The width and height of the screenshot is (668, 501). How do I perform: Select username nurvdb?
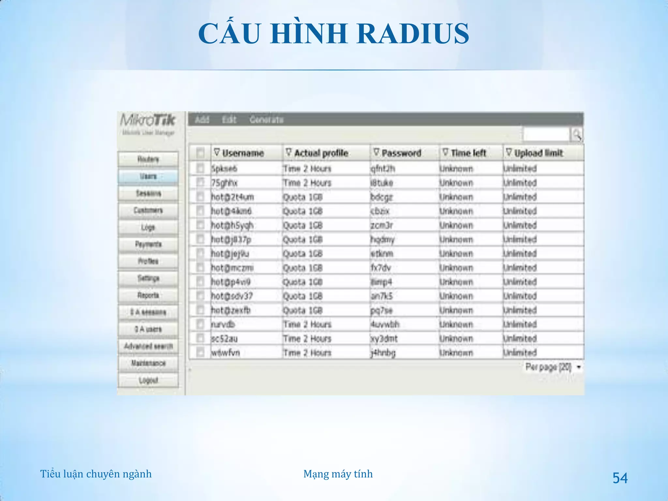(x=223, y=325)
